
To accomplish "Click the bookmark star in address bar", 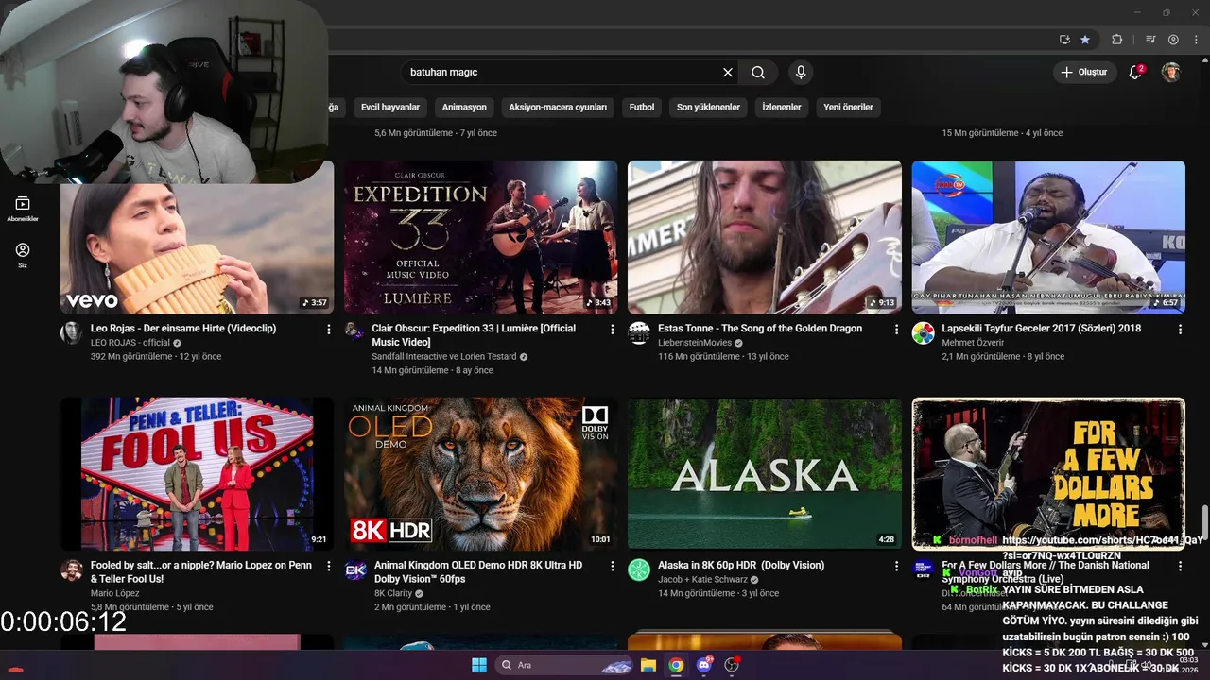I will [x=1085, y=40].
